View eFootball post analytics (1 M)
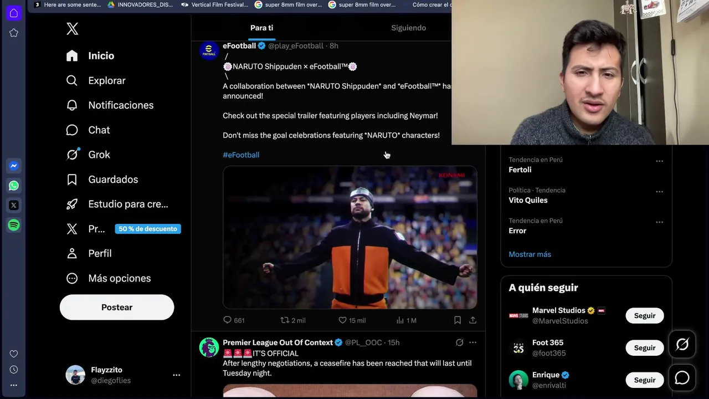Screen dimensions: 709x399 [x=406, y=320]
